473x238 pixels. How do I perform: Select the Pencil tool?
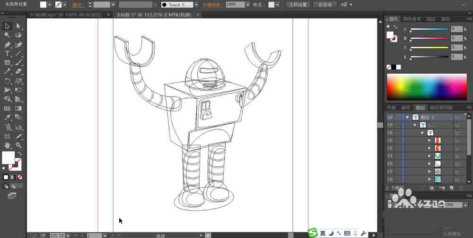pyautogui.click(x=7, y=72)
